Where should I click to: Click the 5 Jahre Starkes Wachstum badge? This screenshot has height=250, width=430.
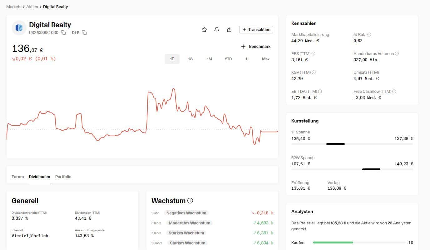click(x=186, y=233)
